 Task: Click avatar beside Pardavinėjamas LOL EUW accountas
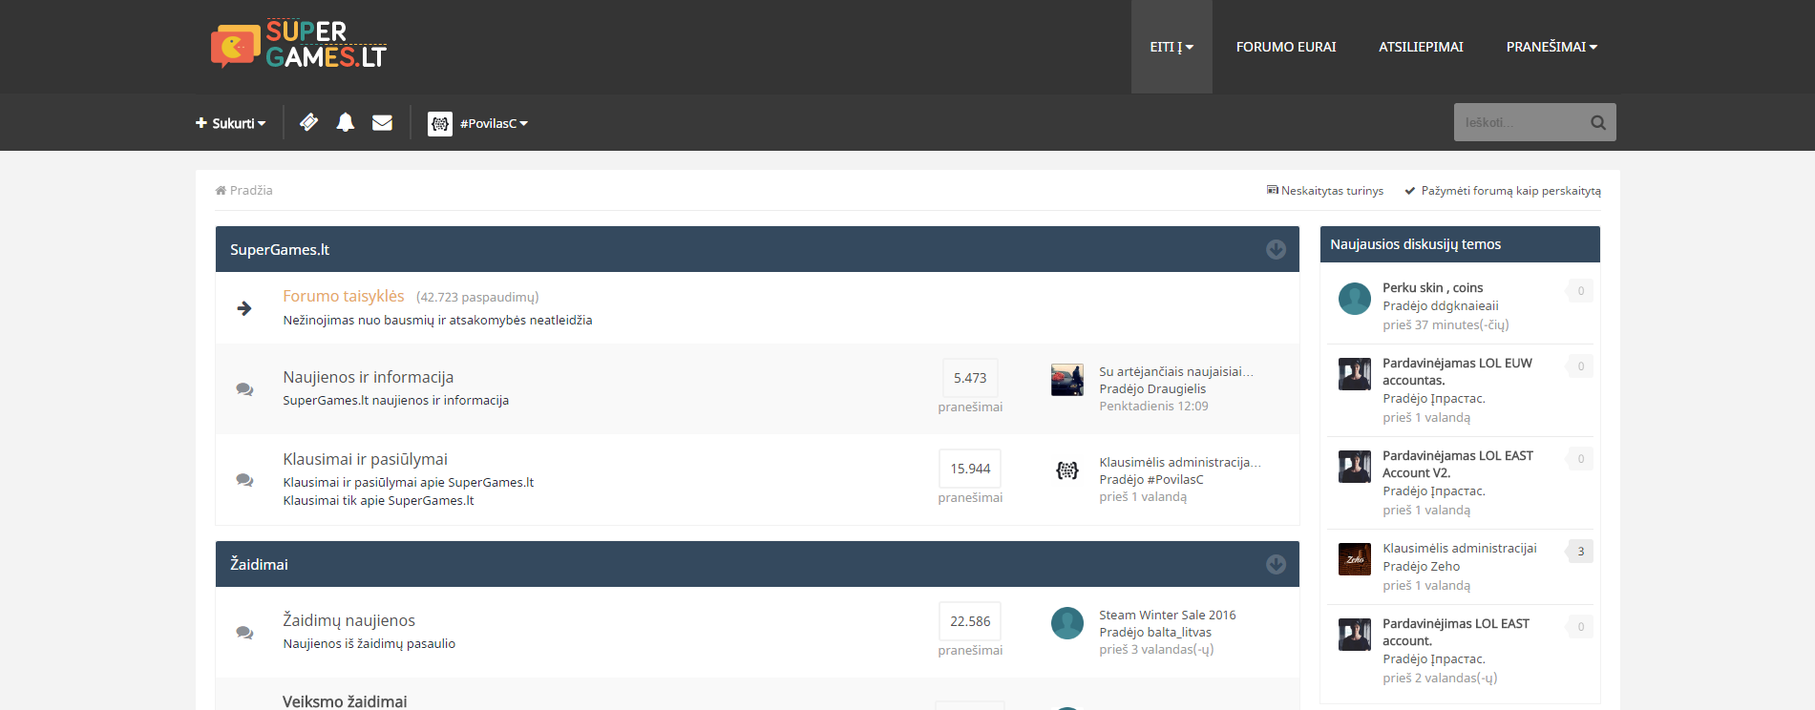pyautogui.click(x=1355, y=374)
